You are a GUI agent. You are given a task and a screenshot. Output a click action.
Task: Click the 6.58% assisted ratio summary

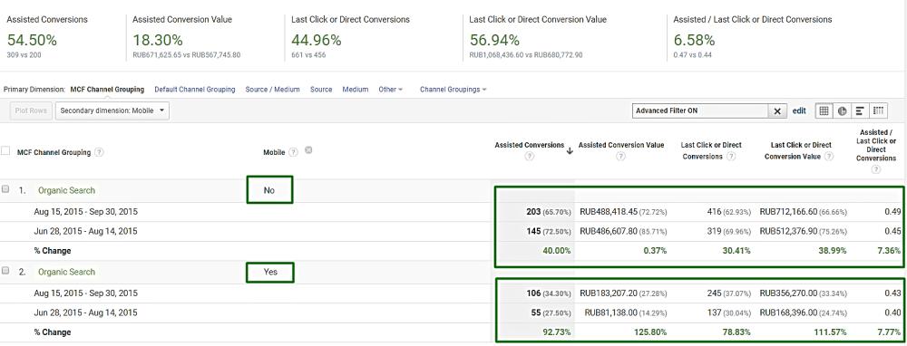coord(694,41)
